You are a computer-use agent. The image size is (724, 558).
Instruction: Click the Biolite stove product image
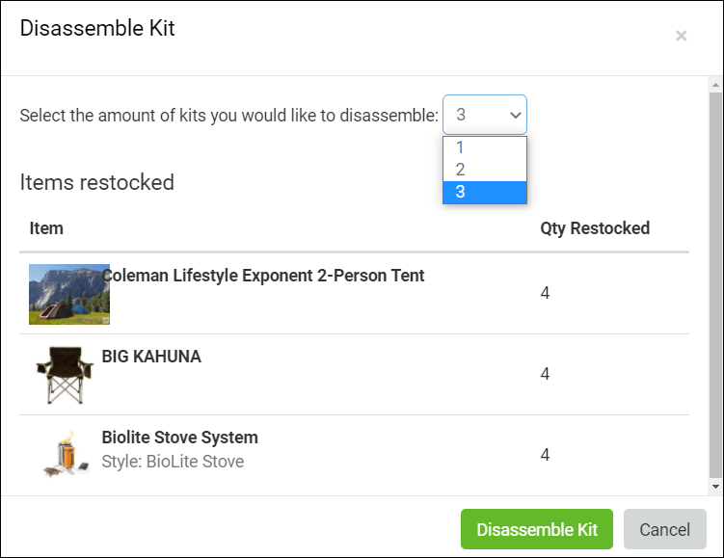[65, 454]
